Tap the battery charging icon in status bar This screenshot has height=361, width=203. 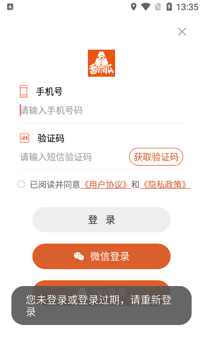pos(169,7)
